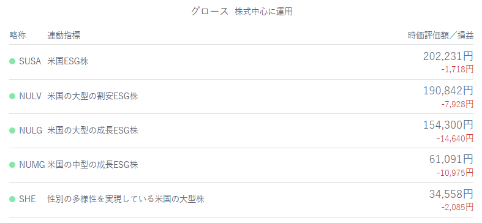
Task: Click the 米国の中型の成長ESG株 description
Action: (x=93, y=165)
